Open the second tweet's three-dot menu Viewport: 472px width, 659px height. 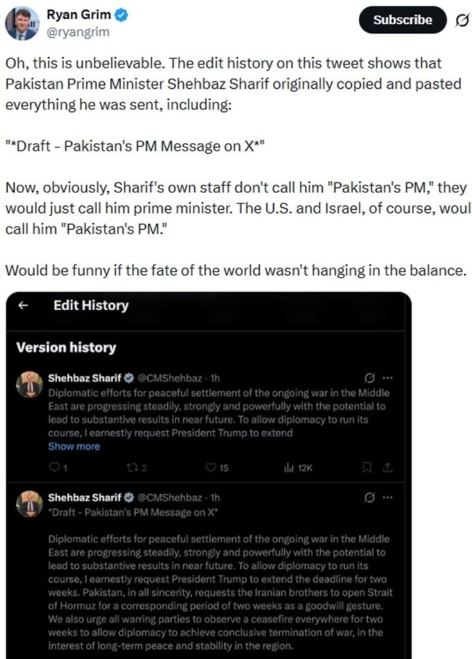387,497
